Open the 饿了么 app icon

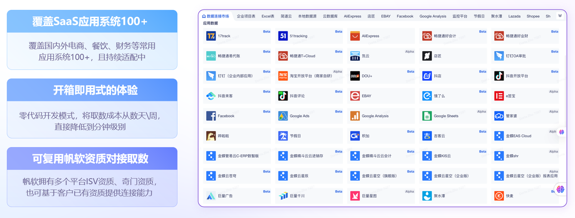pyautogui.click(x=427, y=96)
